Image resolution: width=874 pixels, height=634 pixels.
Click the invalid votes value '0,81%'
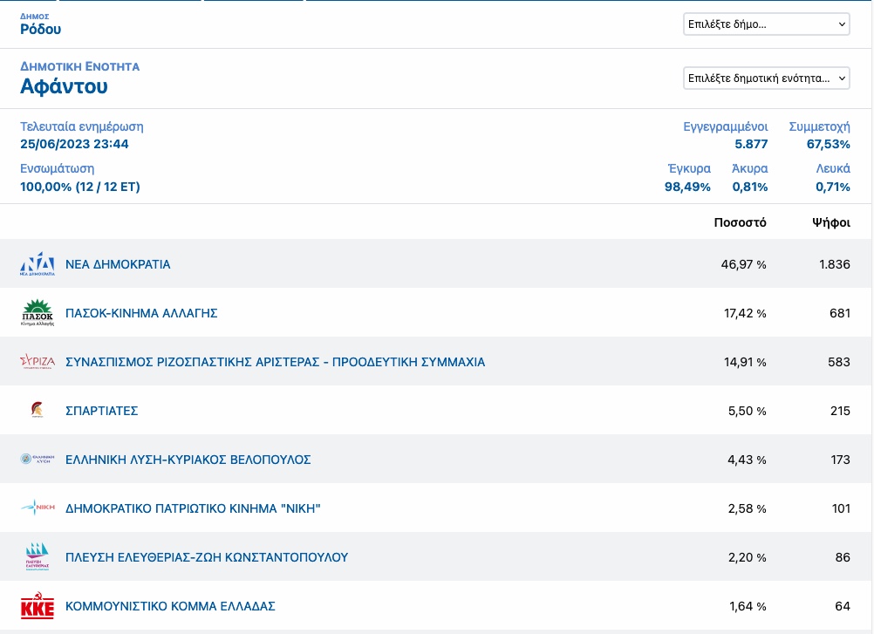[x=749, y=187]
